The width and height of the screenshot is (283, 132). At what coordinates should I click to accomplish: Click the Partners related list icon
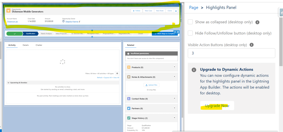pyautogui.click(x=129, y=108)
